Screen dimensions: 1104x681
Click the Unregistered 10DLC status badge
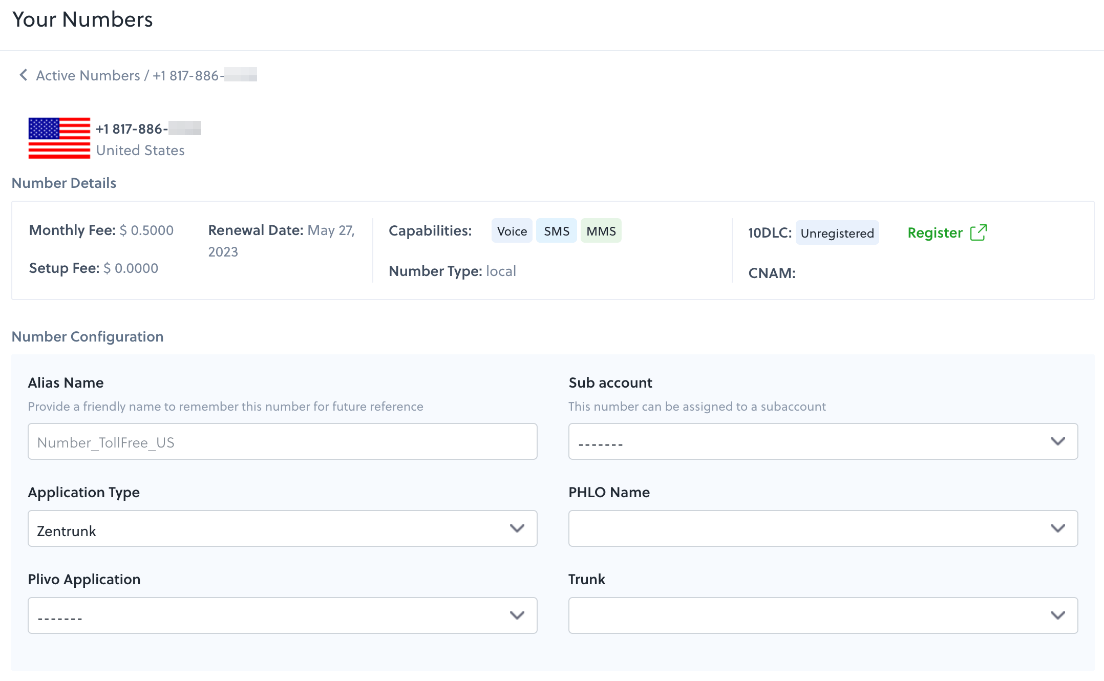click(837, 233)
